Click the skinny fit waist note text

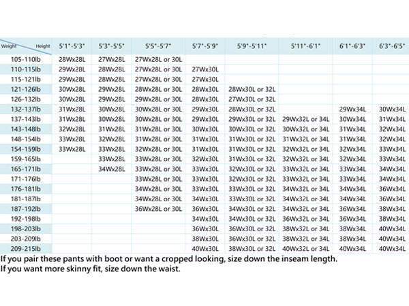90,269
